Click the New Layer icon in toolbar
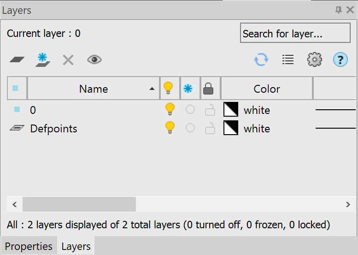Image resolution: width=358 pixels, height=255 pixels. (x=17, y=60)
